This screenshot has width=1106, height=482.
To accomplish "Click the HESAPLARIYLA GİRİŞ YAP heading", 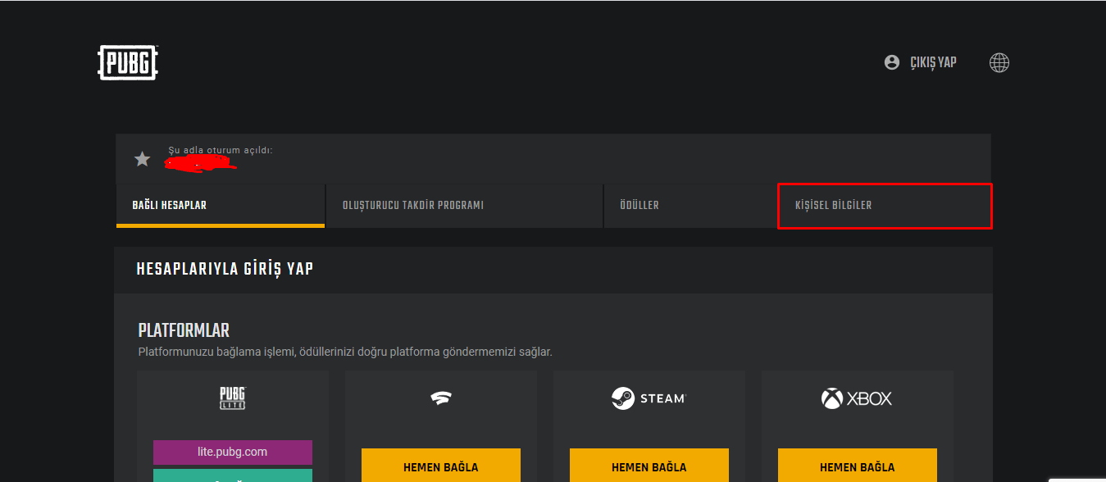I will point(225,269).
